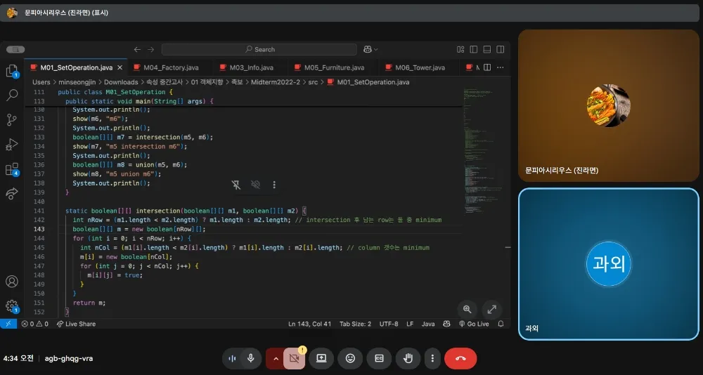703x375 pixels.
Task: Open the Run and Debug view icon
Action: (x=12, y=144)
